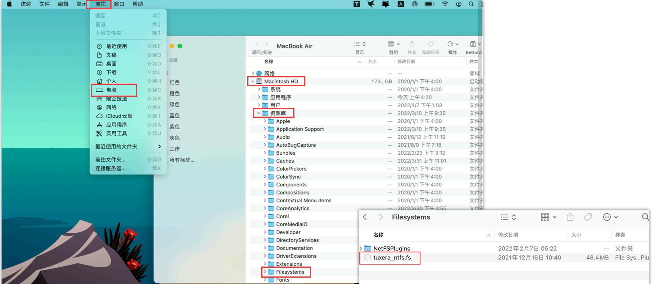Open the action ellipsis dropdown in Filesystems
652x284 pixels.
610,217
